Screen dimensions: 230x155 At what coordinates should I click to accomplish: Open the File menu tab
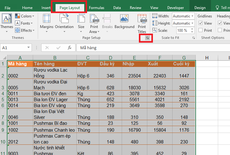click(x=8, y=8)
